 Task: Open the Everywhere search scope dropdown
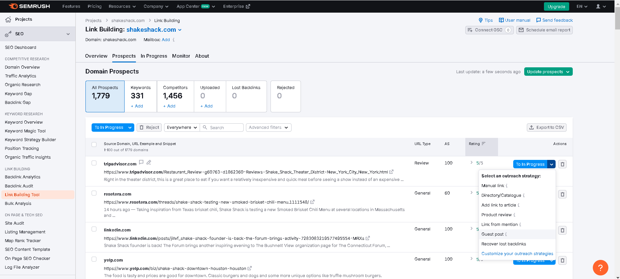[182, 128]
